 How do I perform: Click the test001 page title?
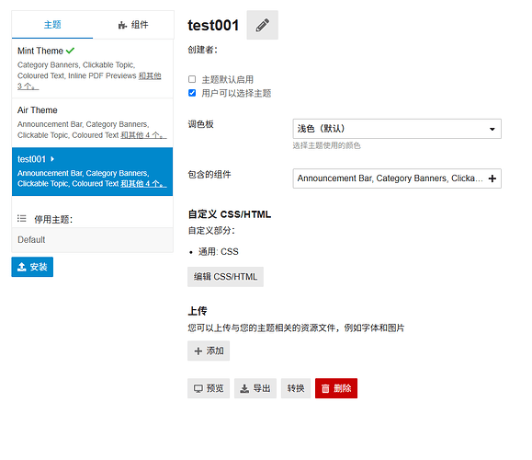pos(213,25)
